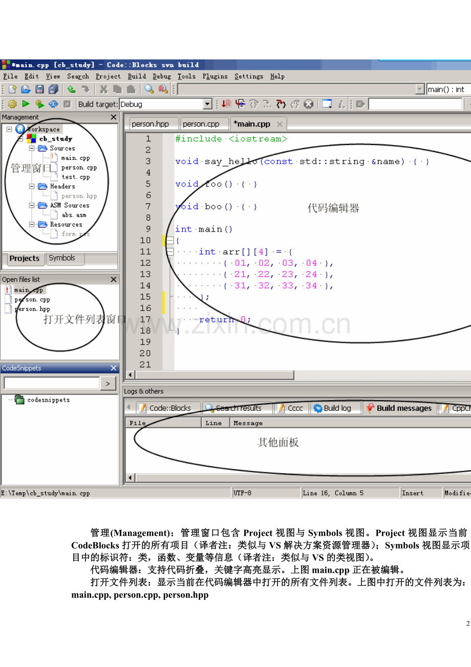
Task: Open the Debugging windows icon
Action: (328, 104)
